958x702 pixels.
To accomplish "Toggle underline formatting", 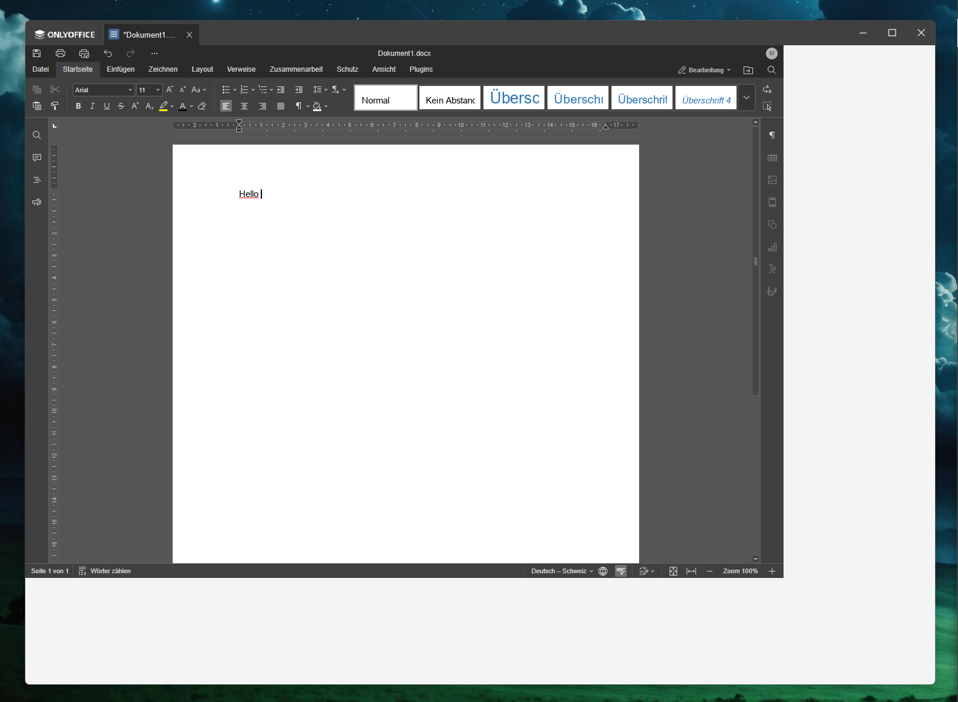I will (106, 106).
